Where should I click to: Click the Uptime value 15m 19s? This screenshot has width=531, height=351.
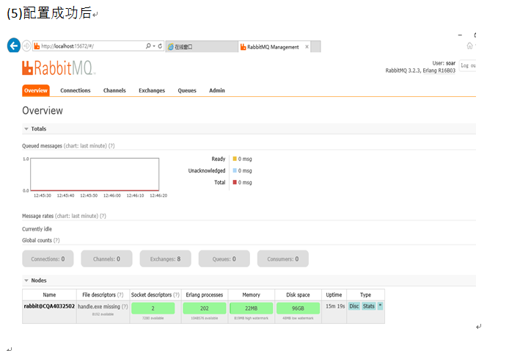click(x=335, y=306)
